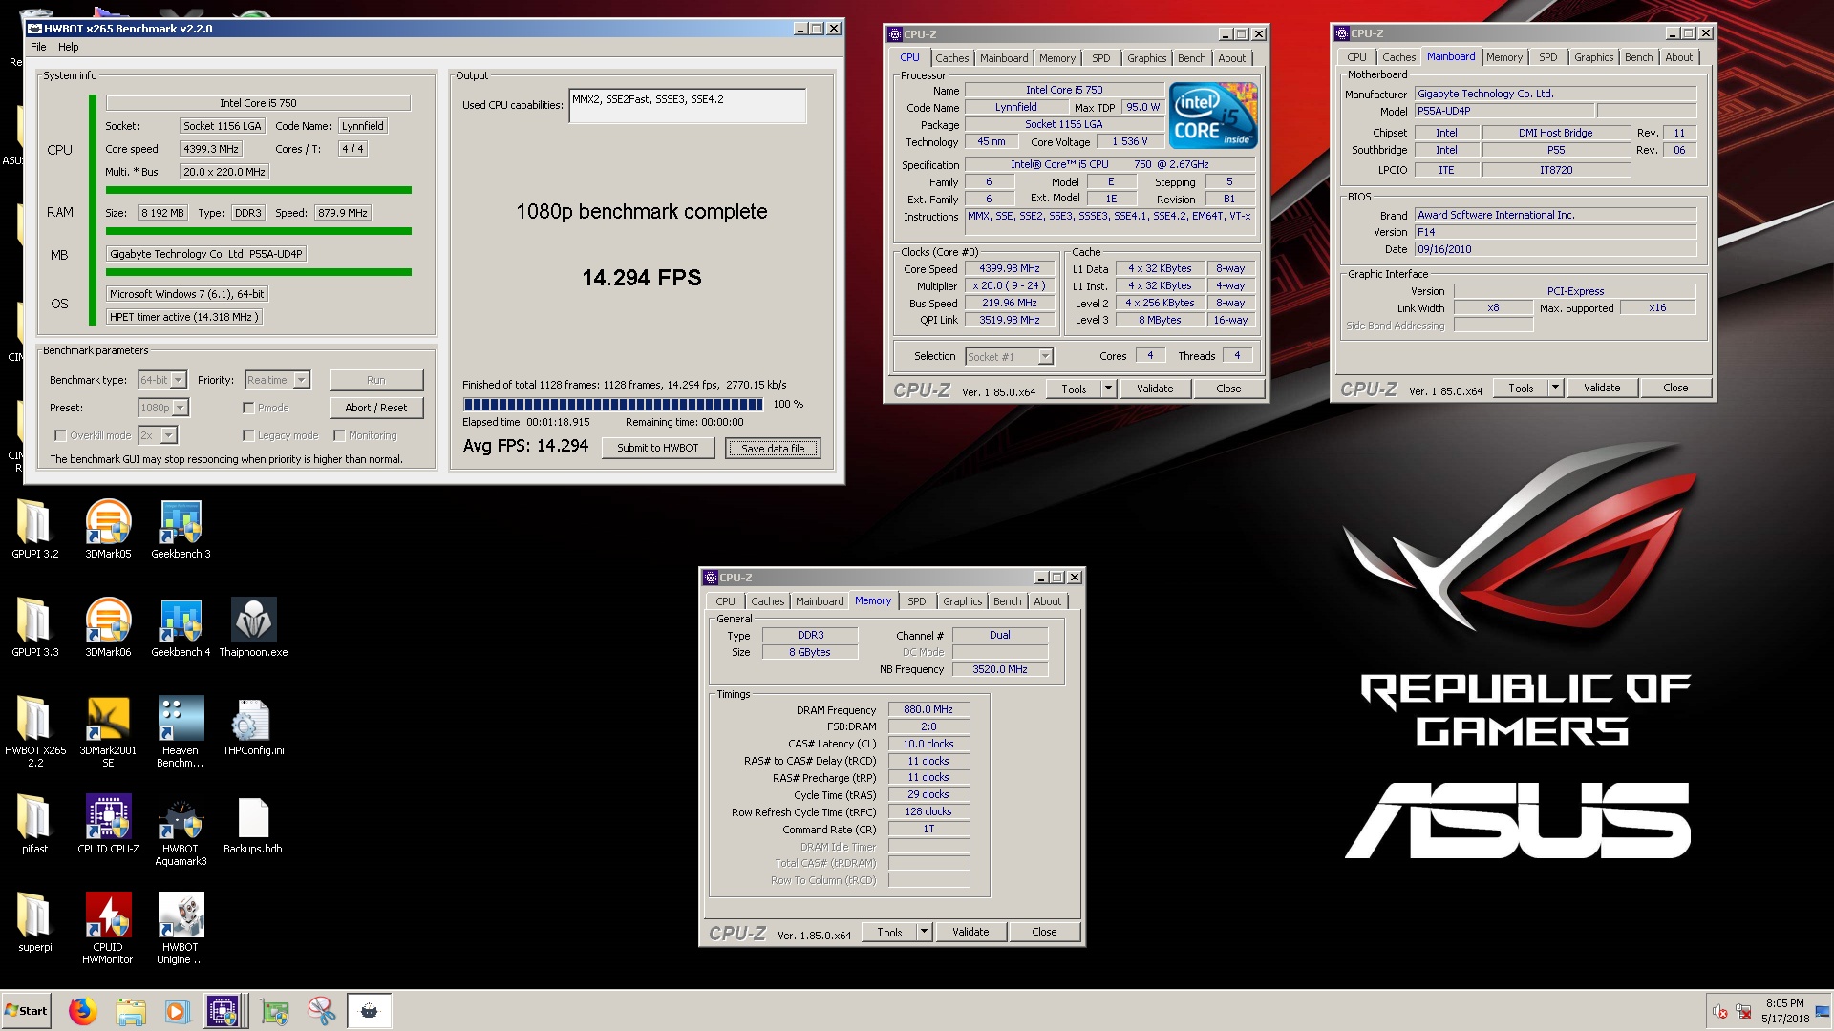Viewport: 1834px width, 1031px height.
Task: Open Snipping Tool from taskbar
Action: (322, 1011)
